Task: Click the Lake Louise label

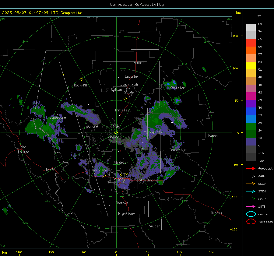Action: pos(23,149)
